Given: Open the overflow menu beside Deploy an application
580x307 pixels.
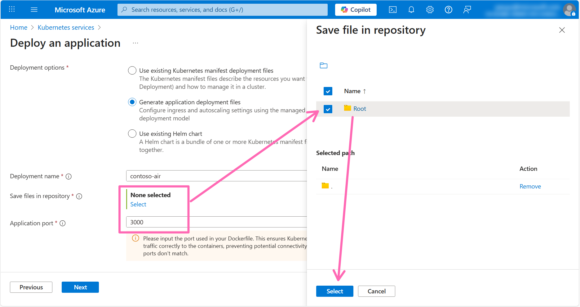Looking at the screenshot, I should tap(135, 43).
